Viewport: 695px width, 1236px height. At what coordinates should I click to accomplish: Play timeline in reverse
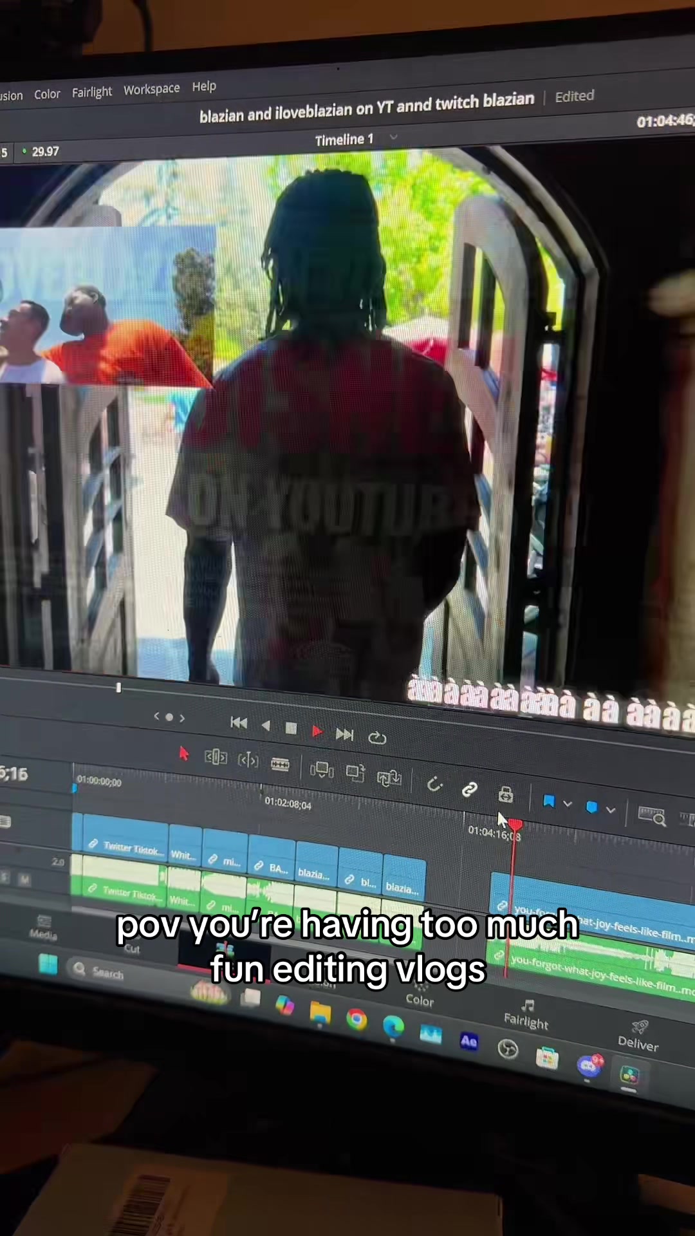click(266, 726)
